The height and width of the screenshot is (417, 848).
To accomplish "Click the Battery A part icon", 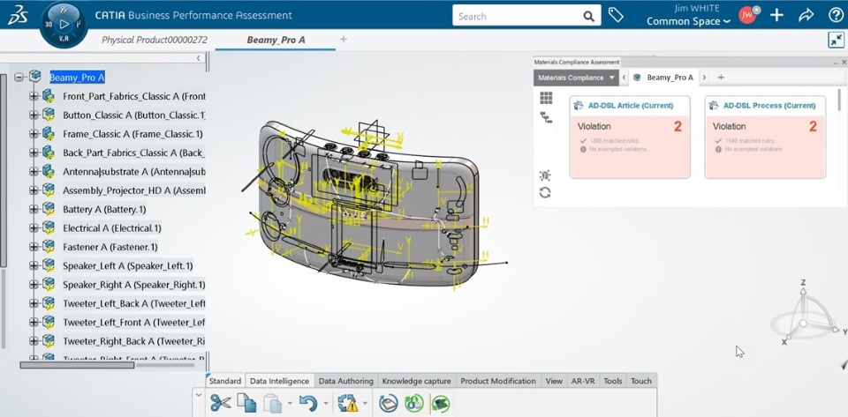I will coord(49,209).
